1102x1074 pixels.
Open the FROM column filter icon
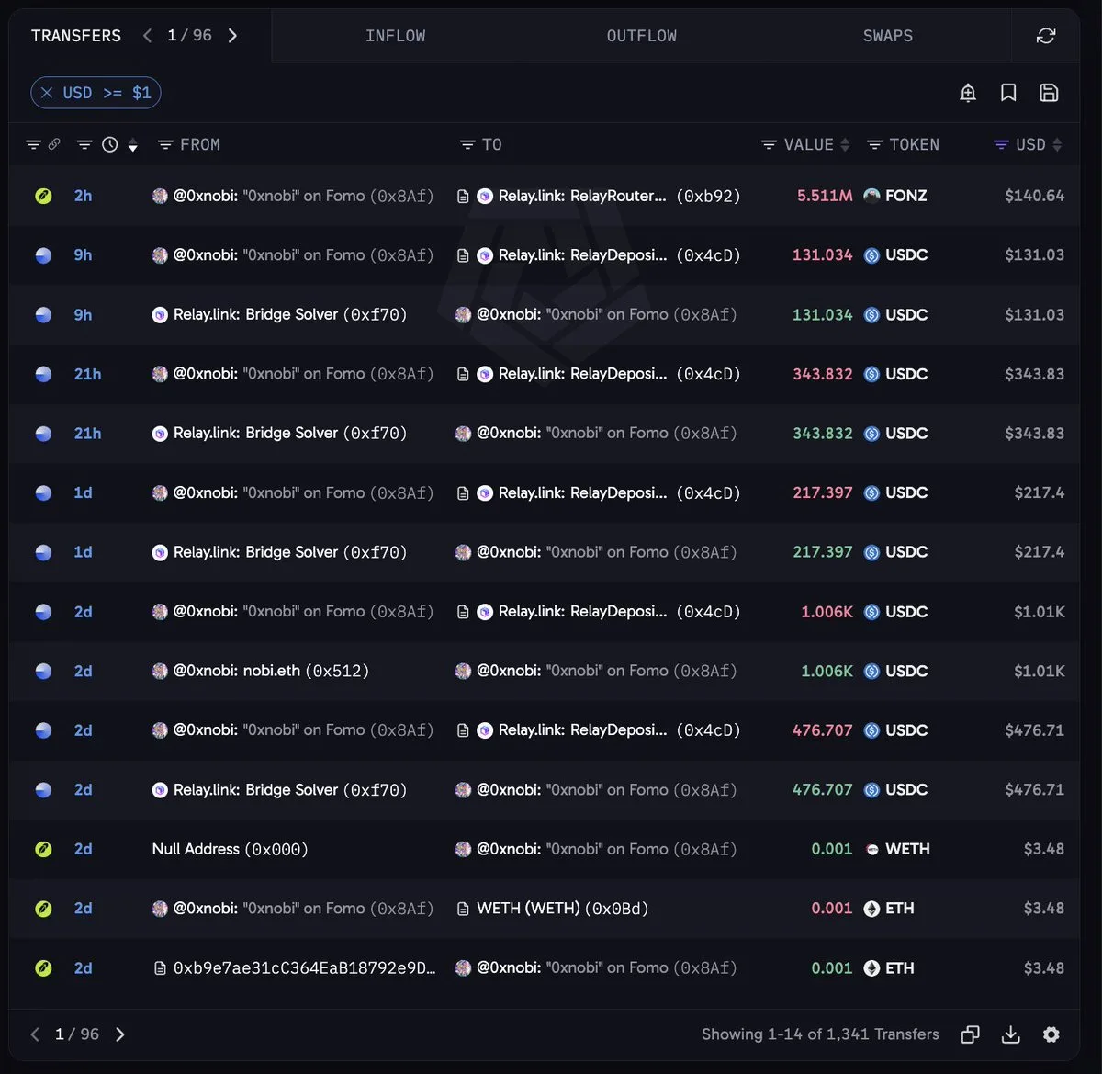point(165,144)
